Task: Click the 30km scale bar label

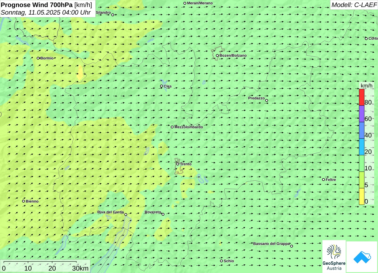Action: (x=80, y=268)
